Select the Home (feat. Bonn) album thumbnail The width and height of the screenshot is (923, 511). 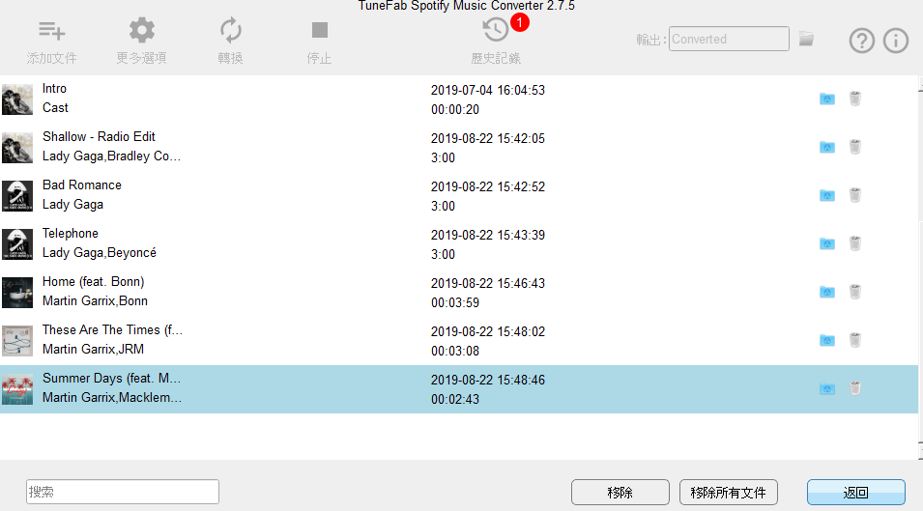point(17,292)
